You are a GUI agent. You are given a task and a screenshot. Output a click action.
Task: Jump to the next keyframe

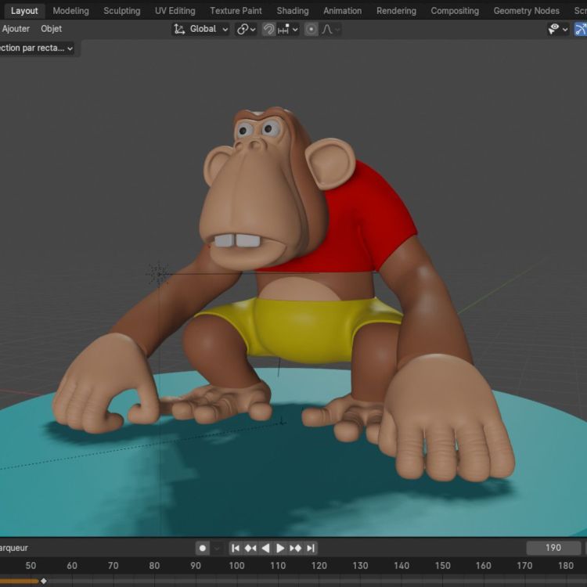(x=295, y=548)
